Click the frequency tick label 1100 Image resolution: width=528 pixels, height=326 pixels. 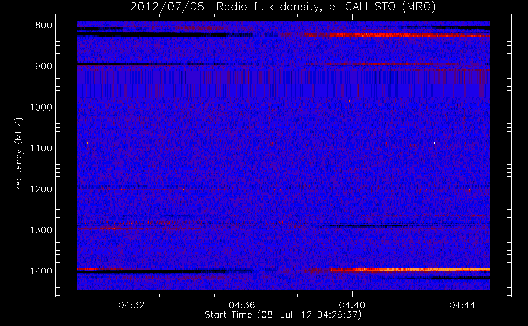(x=41, y=148)
